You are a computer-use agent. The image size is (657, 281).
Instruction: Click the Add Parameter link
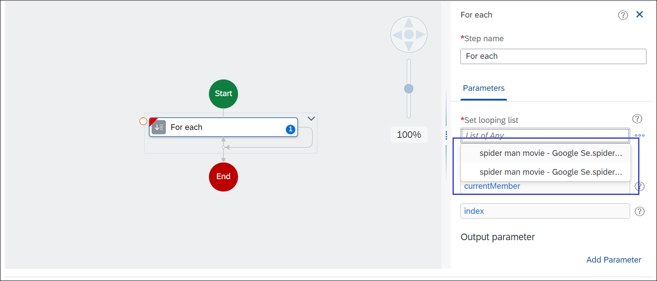point(613,260)
